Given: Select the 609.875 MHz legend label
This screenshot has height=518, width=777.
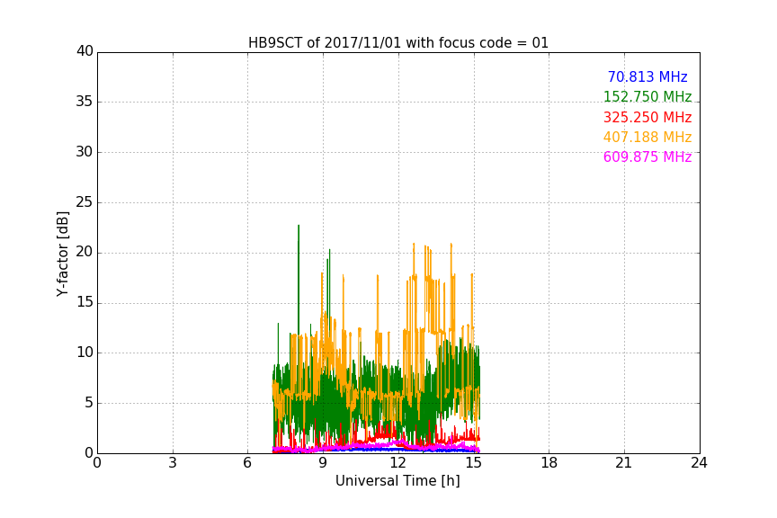Looking at the screenshot, I should coord(647,156).
